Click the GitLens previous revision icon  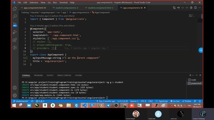click(x=178, y=8)
